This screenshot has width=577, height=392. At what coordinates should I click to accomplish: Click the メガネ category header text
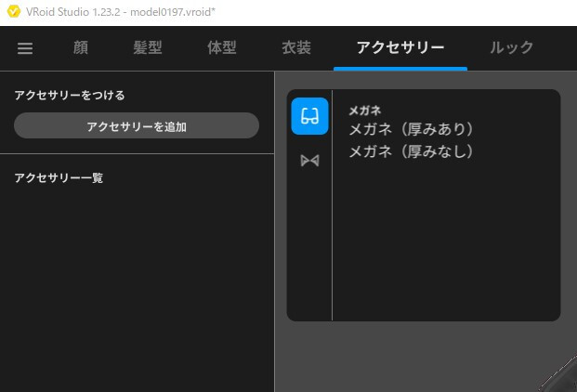click(x=365, y=110)
